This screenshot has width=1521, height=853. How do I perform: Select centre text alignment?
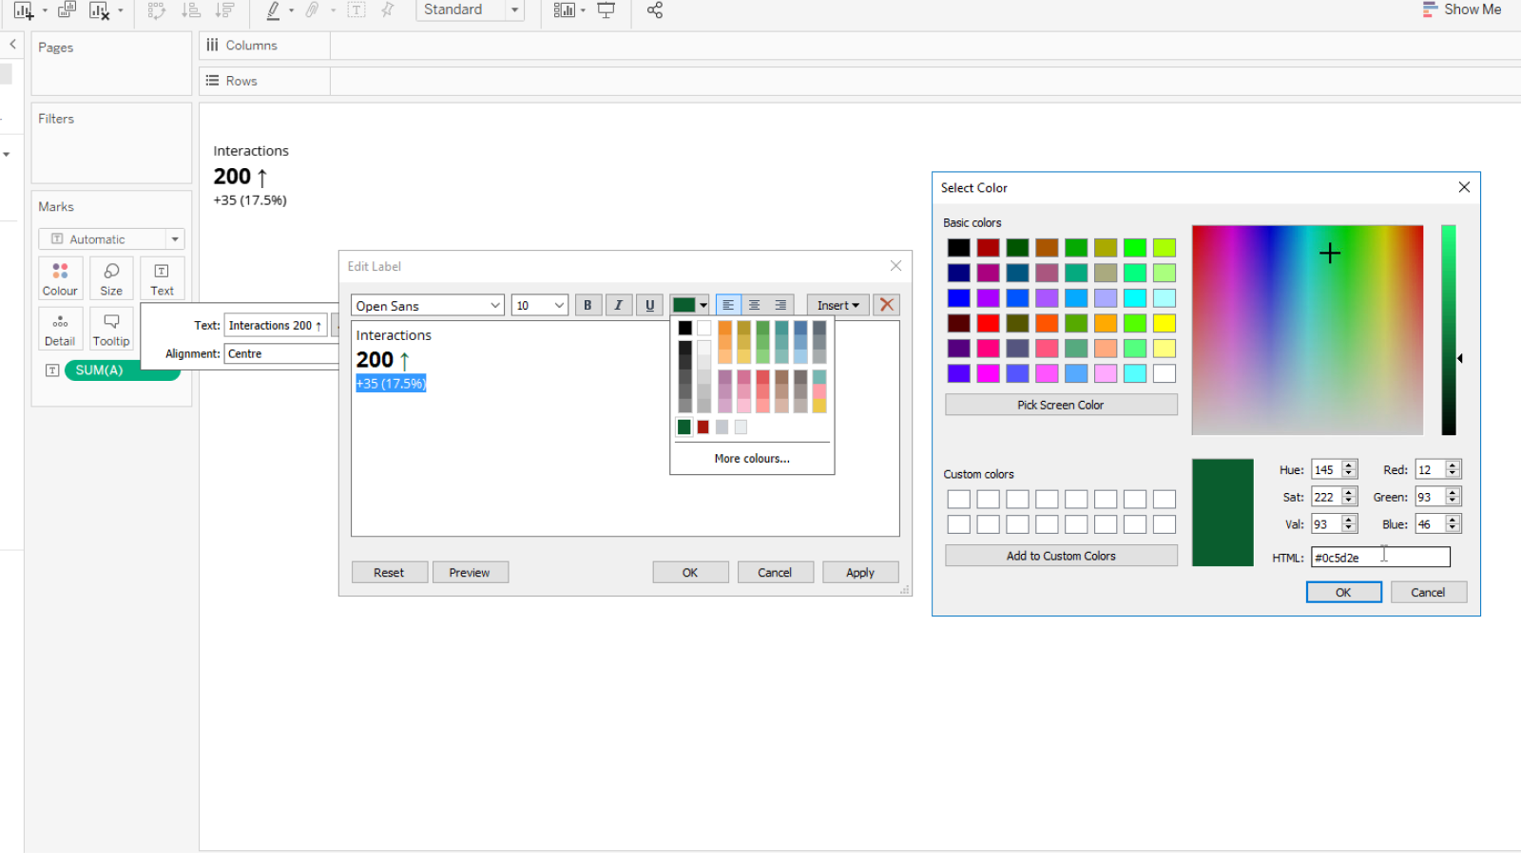[755, 306]
